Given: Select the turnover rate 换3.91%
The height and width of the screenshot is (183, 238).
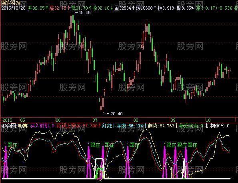Looking at the screenshot, I should pyautogui.click(x=166, y=8).
